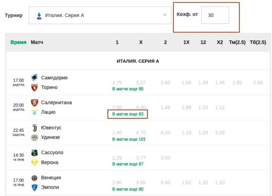This screenshot has width=272, height=196.
Task: Select odds 9.00 for Удинезе win
Action: [x=166, y=132]
